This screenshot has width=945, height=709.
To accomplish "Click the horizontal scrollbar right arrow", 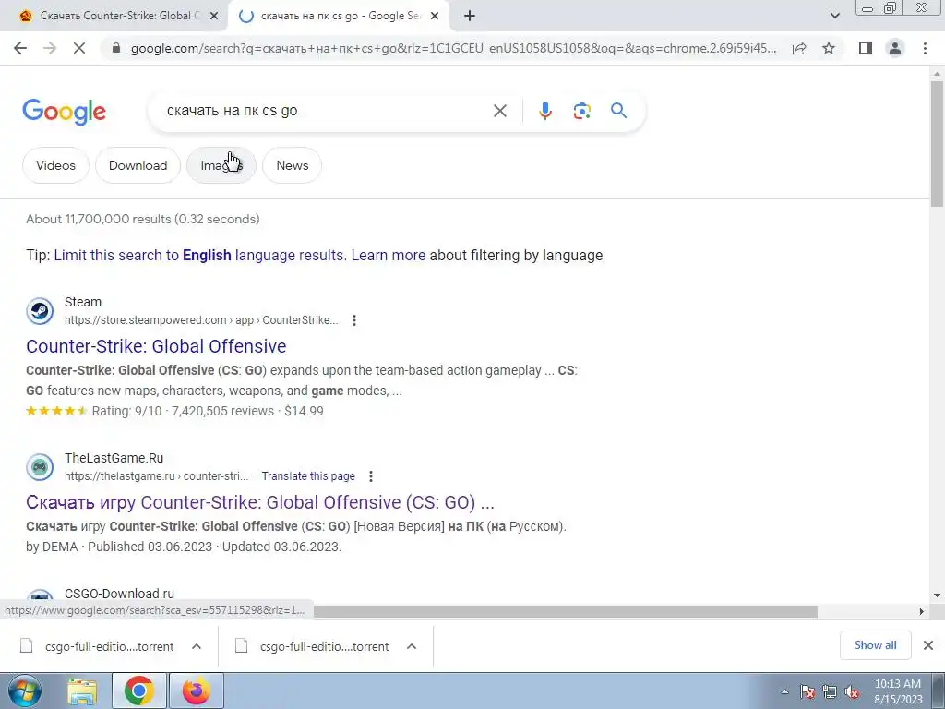I will (x=921, y=611).
